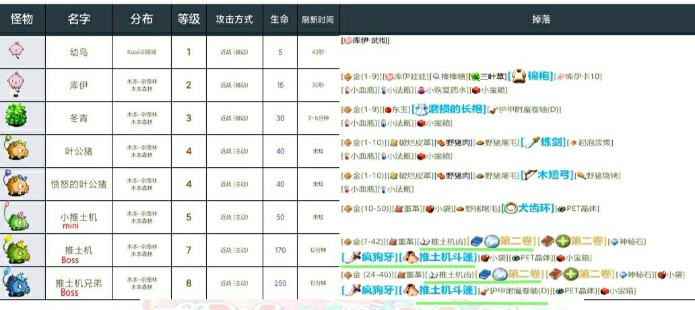This screenshot has height=310, width=695.
Task: Open PET晶体 in the 小推土机 row
Action: pos(578,208)
